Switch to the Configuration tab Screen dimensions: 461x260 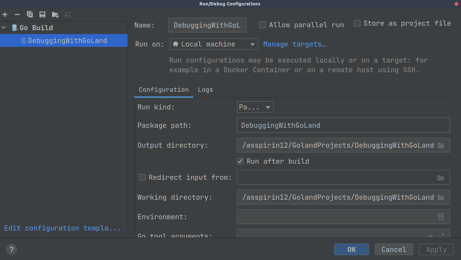[164, 90]
